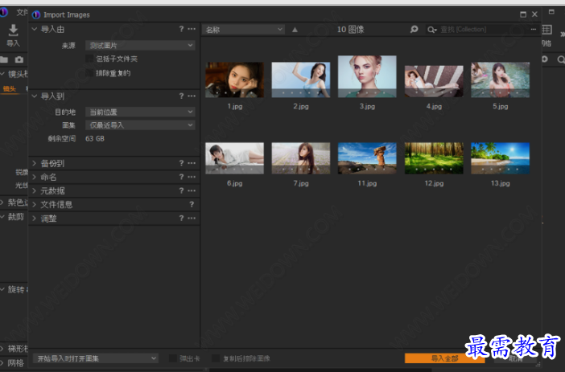Expand the 元数据 section
This screenshot has height=372, width=565.
pos(35,190)
